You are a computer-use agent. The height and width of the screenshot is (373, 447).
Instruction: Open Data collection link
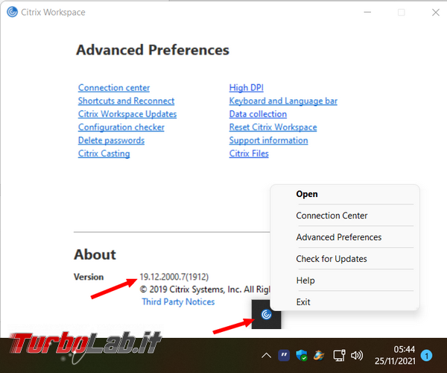258,114
